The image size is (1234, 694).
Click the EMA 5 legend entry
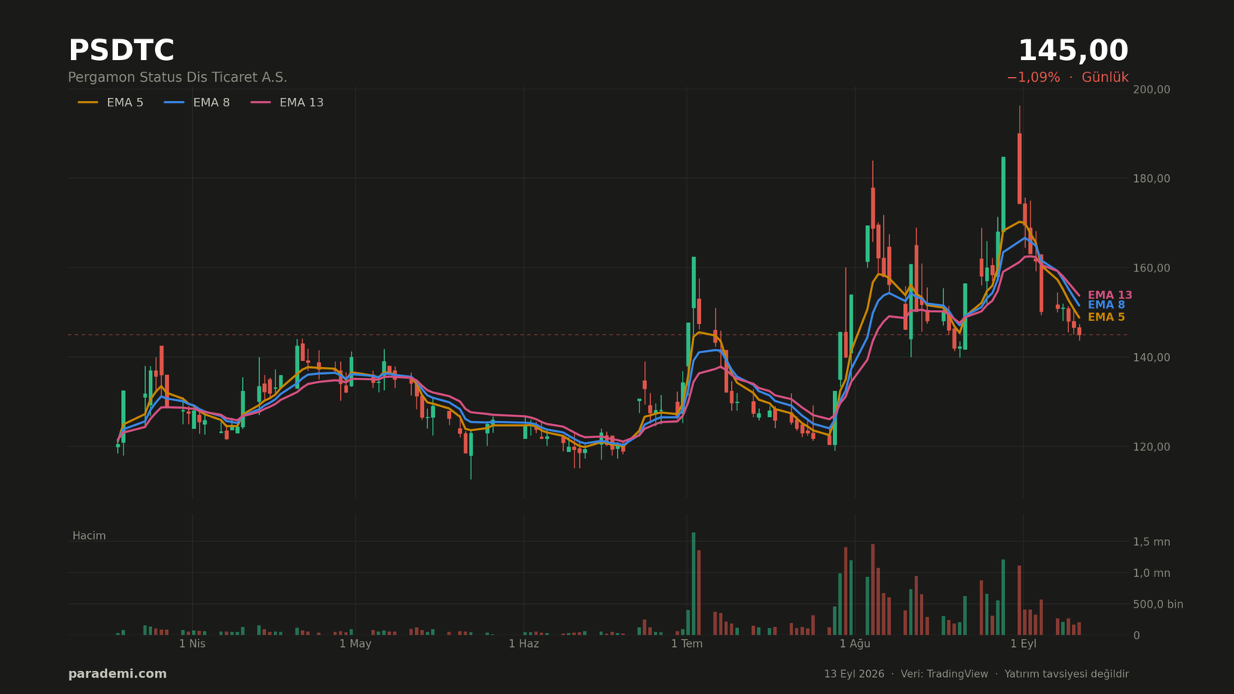click(x=110, y=103)
